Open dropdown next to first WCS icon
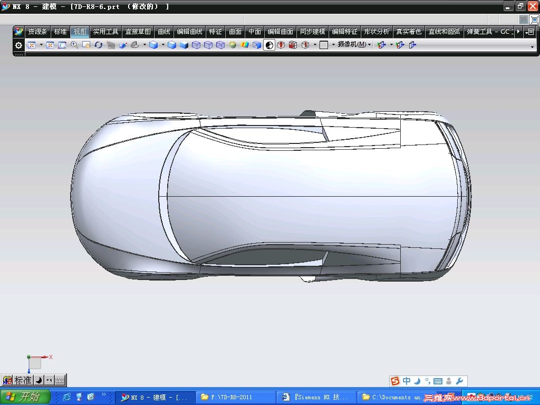 click(x=391, y=45)
